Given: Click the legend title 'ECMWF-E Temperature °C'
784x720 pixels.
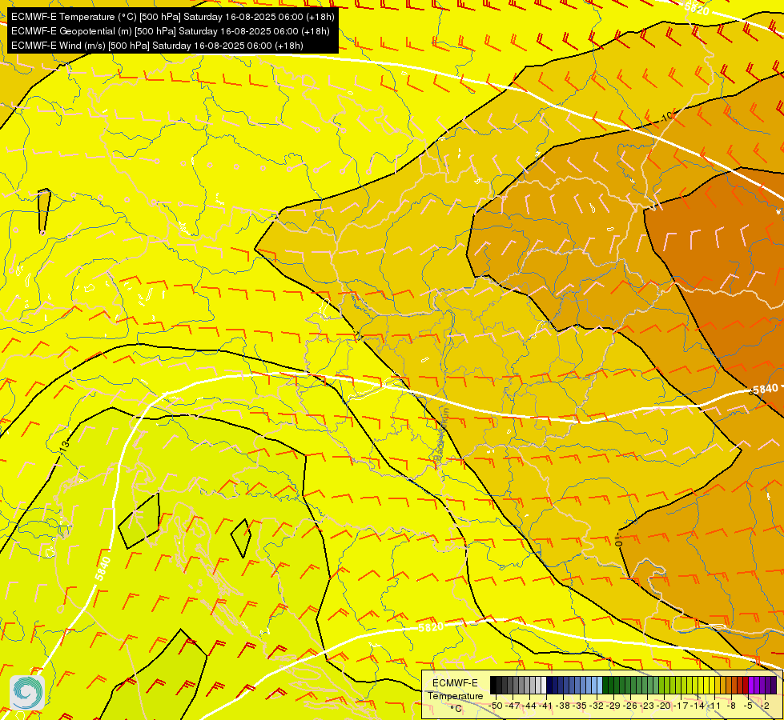Looking at the screenshot, I should point(455,695).
